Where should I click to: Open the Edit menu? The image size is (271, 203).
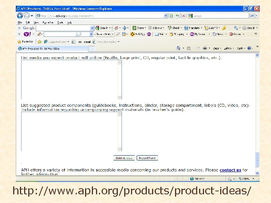(x=27, y=23)
